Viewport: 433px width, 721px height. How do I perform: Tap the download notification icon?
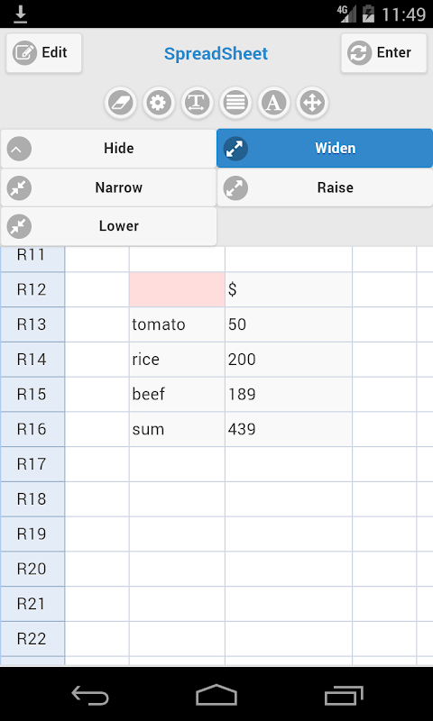pyautogui.click(x=20, y=15)
